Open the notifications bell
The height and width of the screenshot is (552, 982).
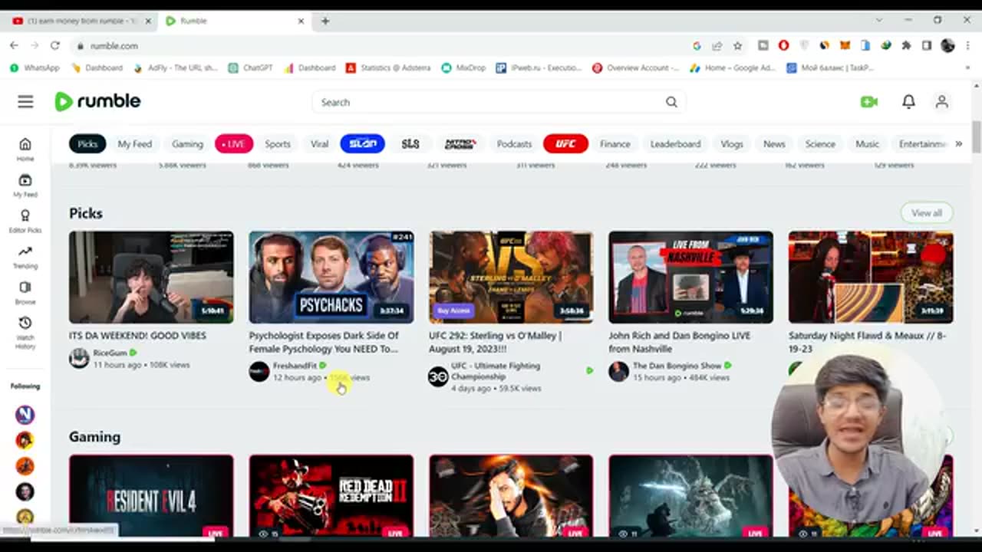coord(908,101)
